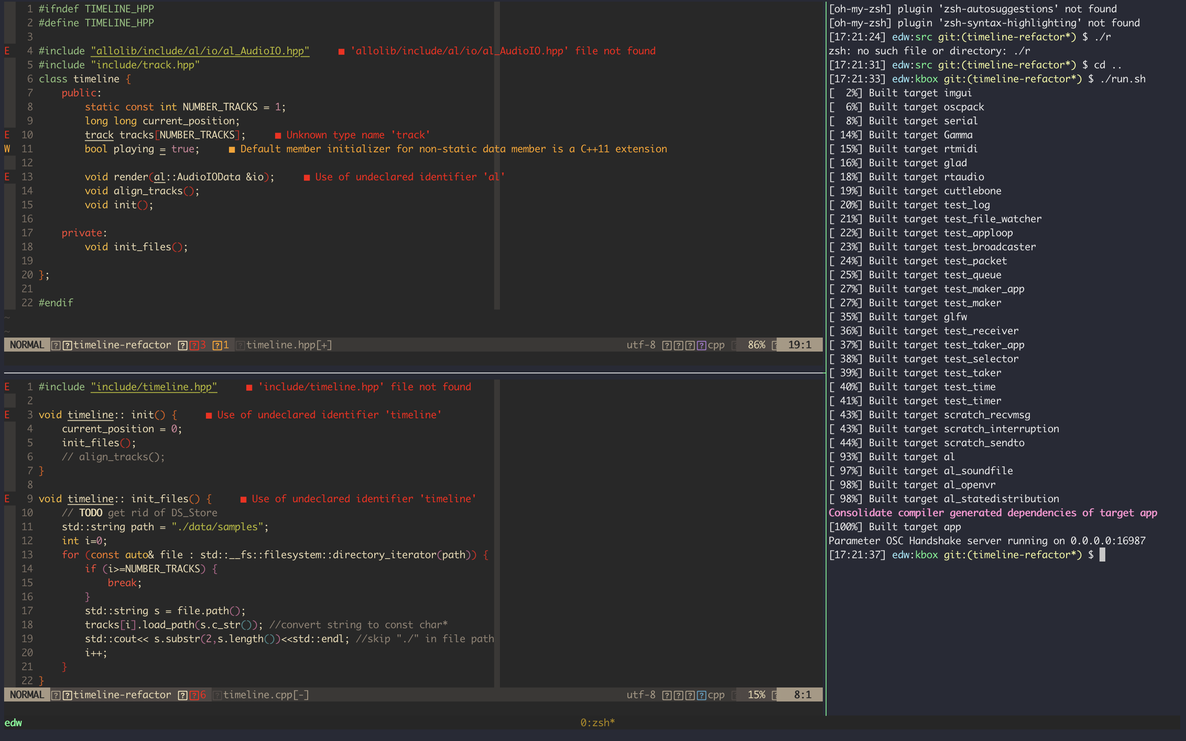
Task: Click 'void align_tracks();' declaration in timeline.hpp
Action: pyautogui.click(x=142, y=191)
